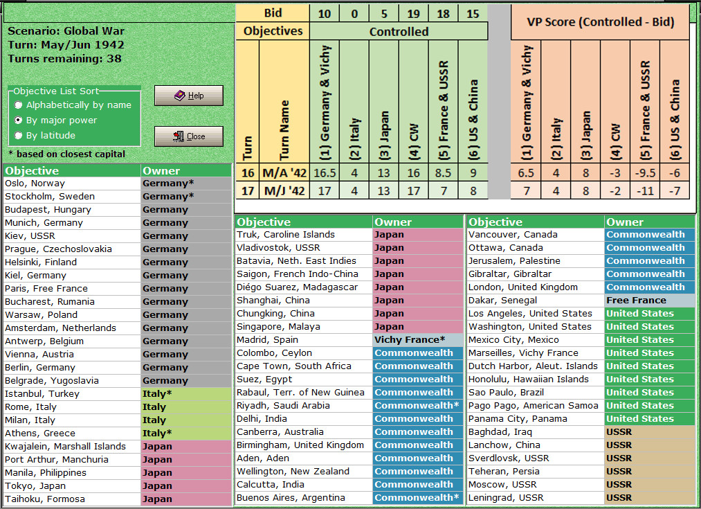Image resolution: width=701 pixels, height=509 pixels.
Task: Click the Close button
Action: (x=189, y=136)
